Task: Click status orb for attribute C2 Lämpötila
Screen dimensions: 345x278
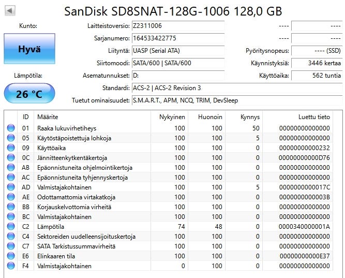Action: point(11,226)
